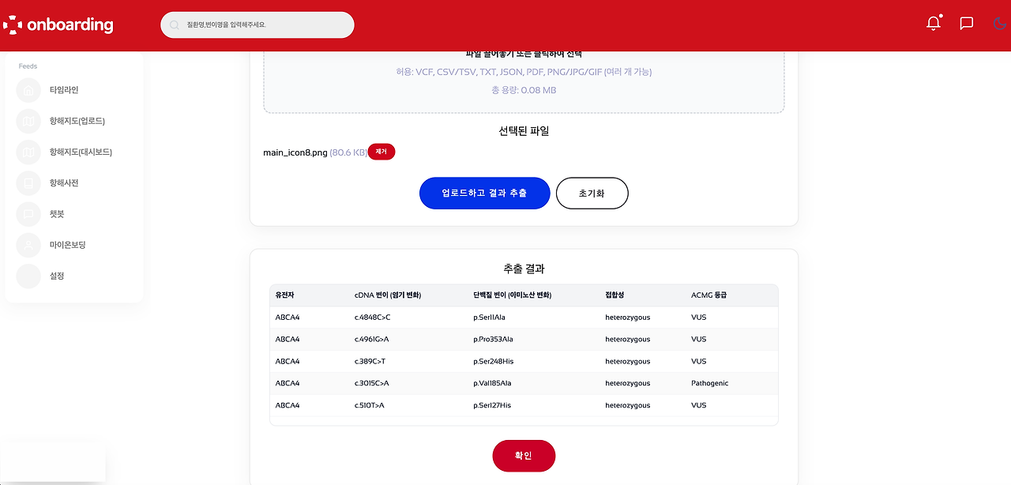Select the ABCA4 row marked Pathogenic
This screenshot has height=485, width=1011.
tap(524, 383)
